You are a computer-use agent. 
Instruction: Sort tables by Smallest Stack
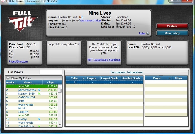pyautogui.click(x=132, y=78)
